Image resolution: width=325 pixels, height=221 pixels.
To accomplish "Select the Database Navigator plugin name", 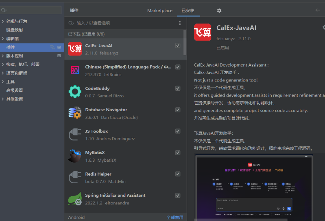I will [x=106, y=109].
